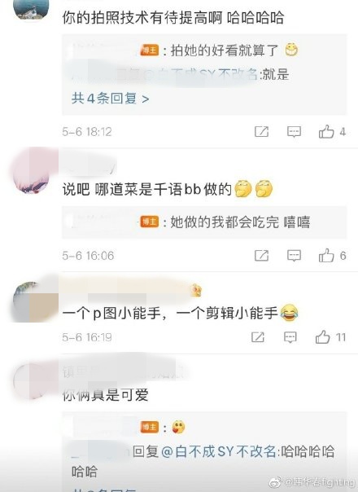View avatar of 你俩真是可爱 commenter

pyautogui.click(x=31, y=380)
